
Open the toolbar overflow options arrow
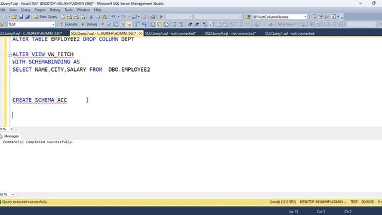[342, 17]
